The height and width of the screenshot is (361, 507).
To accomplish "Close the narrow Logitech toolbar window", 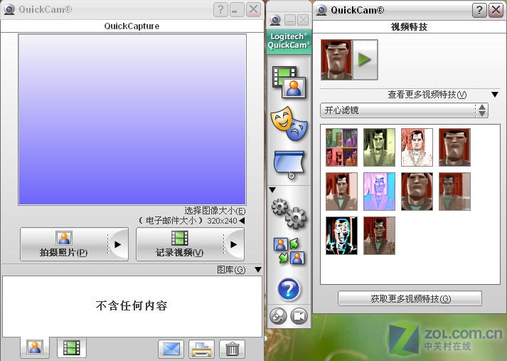I will pyautogui.click(x=303, y=21).
